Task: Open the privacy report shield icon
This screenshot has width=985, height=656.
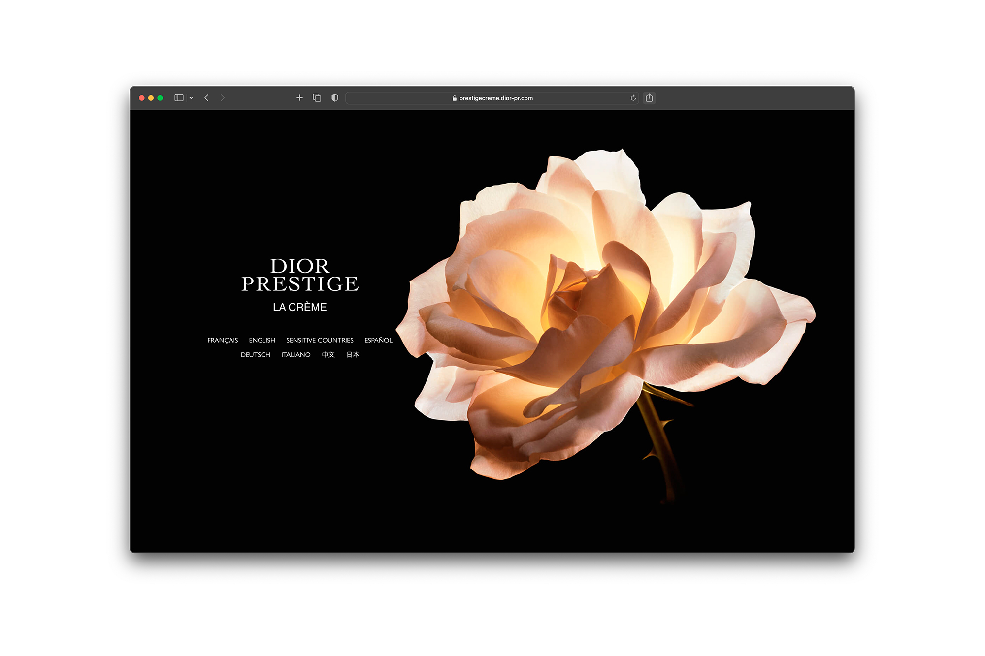Action: click(335, 98)
